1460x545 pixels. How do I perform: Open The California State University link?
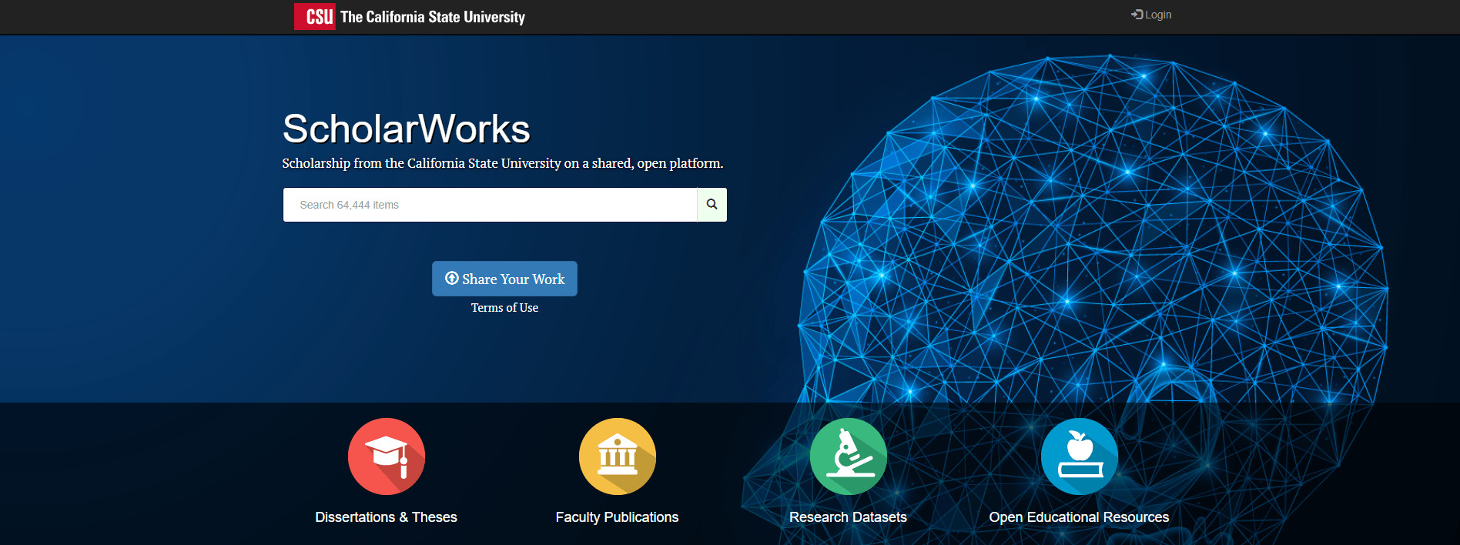coord(433,17)
